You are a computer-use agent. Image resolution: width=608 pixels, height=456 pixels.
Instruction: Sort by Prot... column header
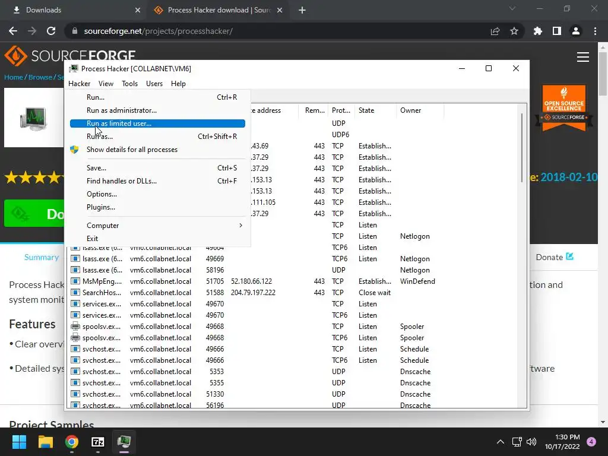point(341,110)
